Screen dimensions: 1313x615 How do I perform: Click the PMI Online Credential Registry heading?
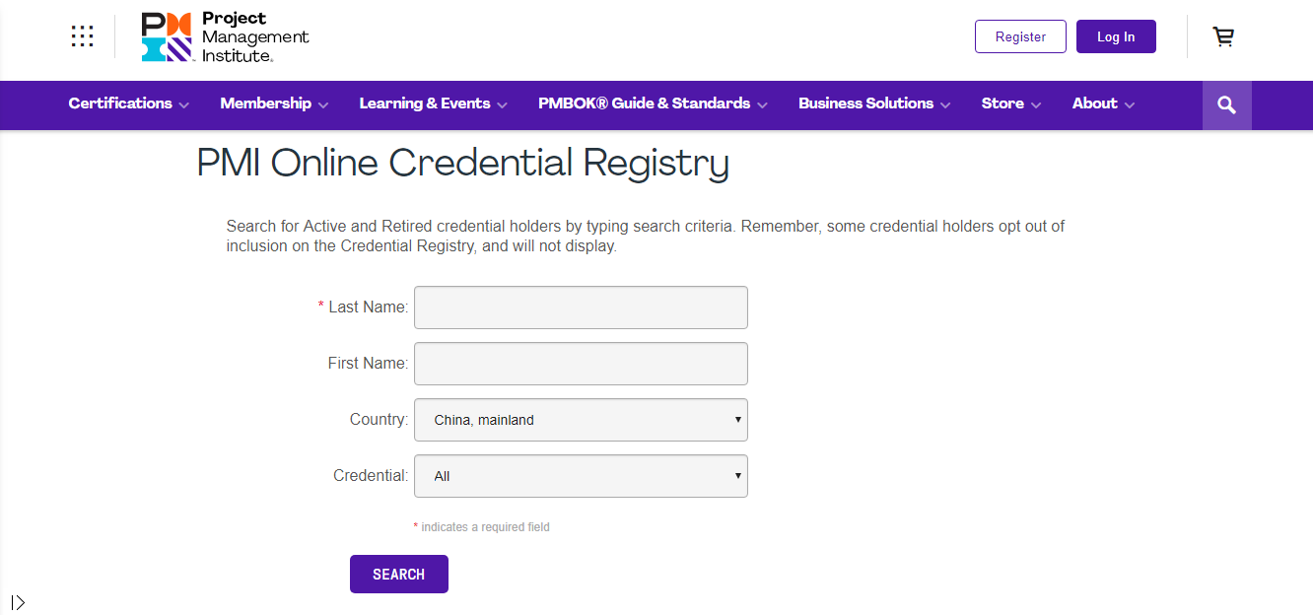click(462, 163)
